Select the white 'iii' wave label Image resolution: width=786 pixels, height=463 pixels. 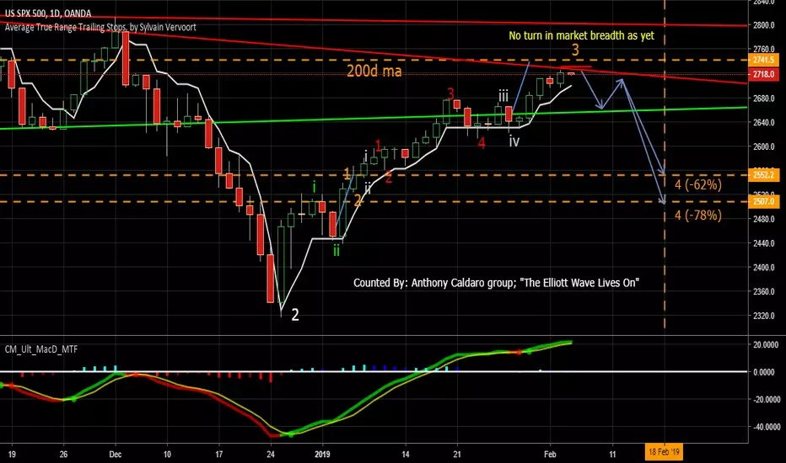tap(503, 96)
